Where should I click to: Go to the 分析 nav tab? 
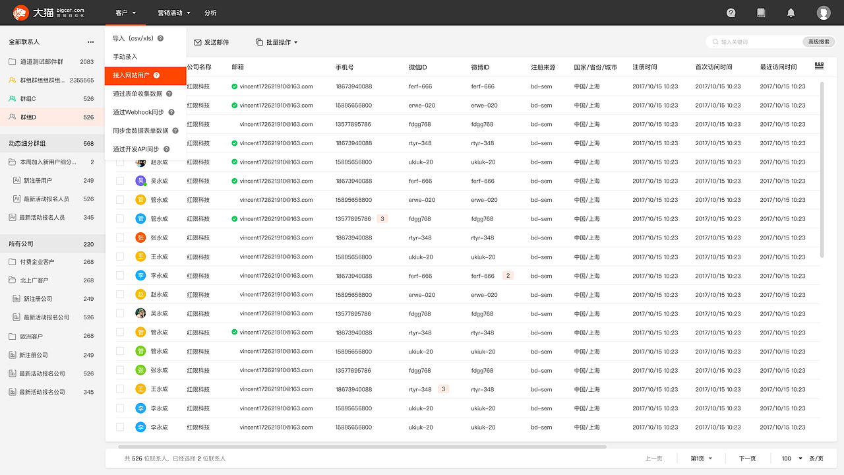tap(210, 13)
